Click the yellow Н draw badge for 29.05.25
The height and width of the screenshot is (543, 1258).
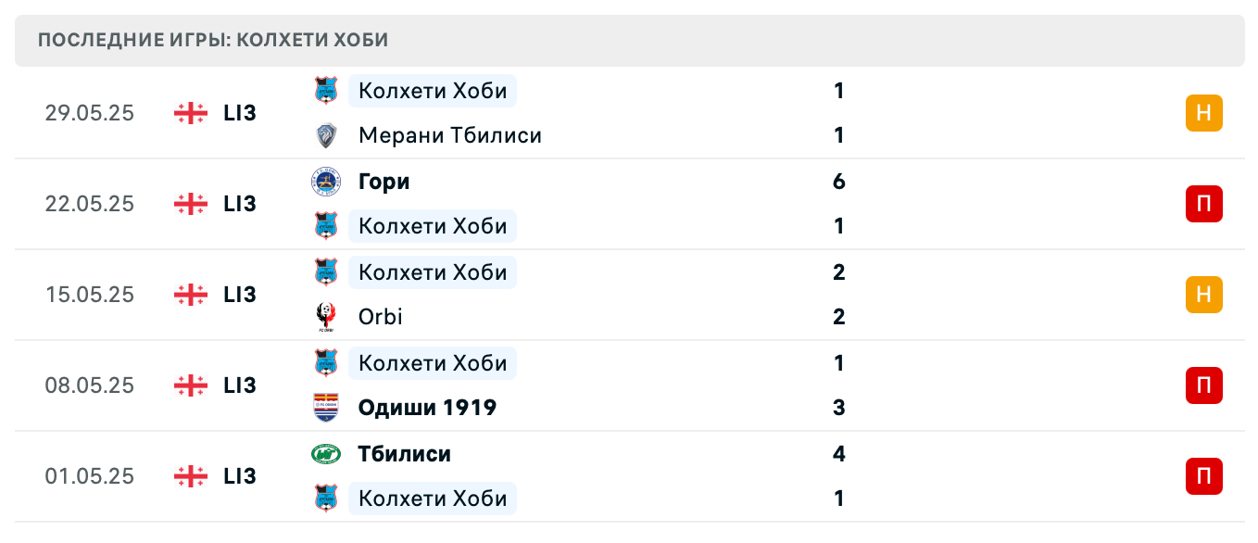pyautogui.click(x=1203, y=112)
